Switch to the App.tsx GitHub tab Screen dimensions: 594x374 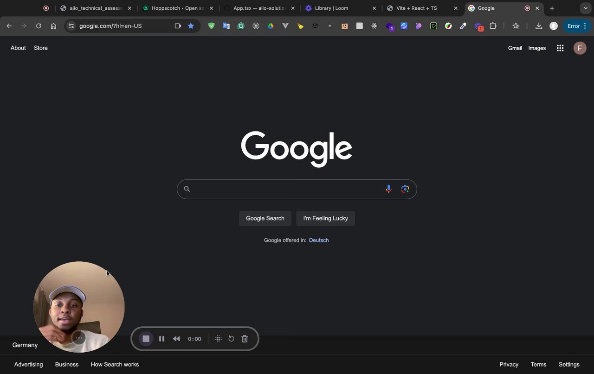[x=259, y=8]
